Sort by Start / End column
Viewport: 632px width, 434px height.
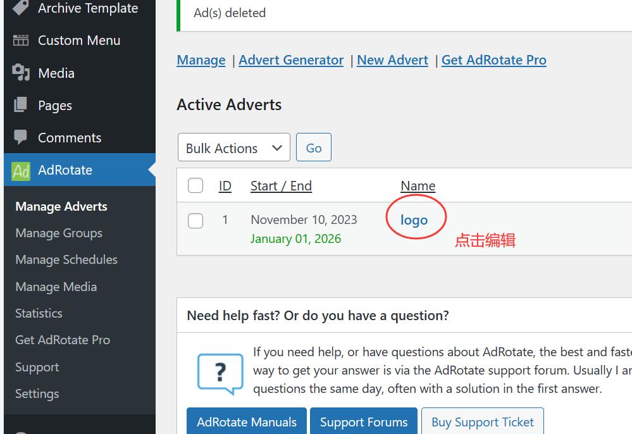[281, 186]
